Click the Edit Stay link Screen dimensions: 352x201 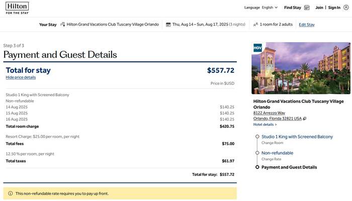(x=307, y=25)
